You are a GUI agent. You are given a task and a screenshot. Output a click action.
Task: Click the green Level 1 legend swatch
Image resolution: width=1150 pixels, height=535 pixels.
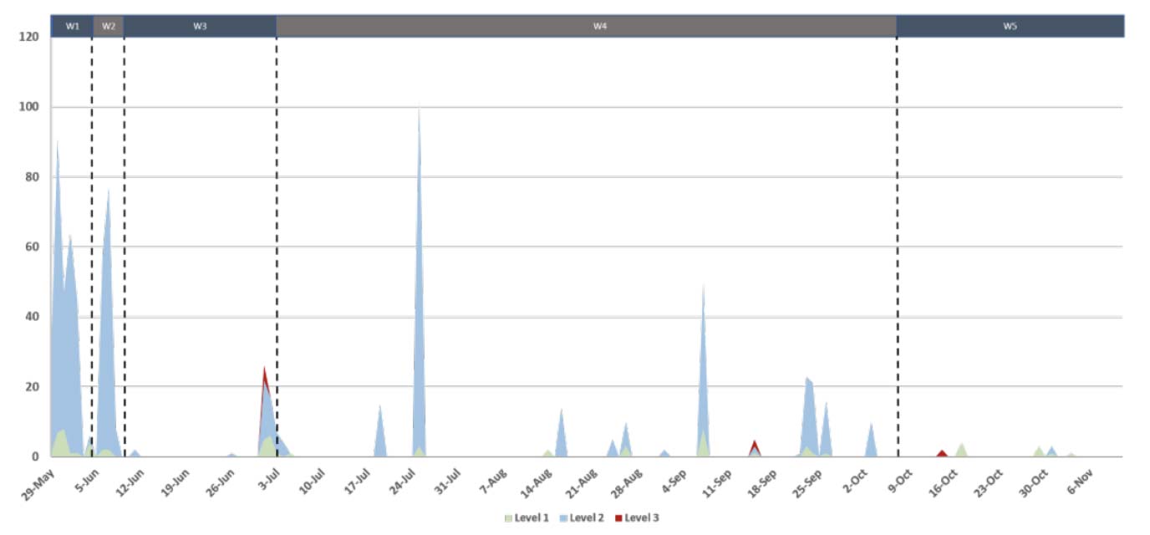pyautogui.click(x=509, y=518)
